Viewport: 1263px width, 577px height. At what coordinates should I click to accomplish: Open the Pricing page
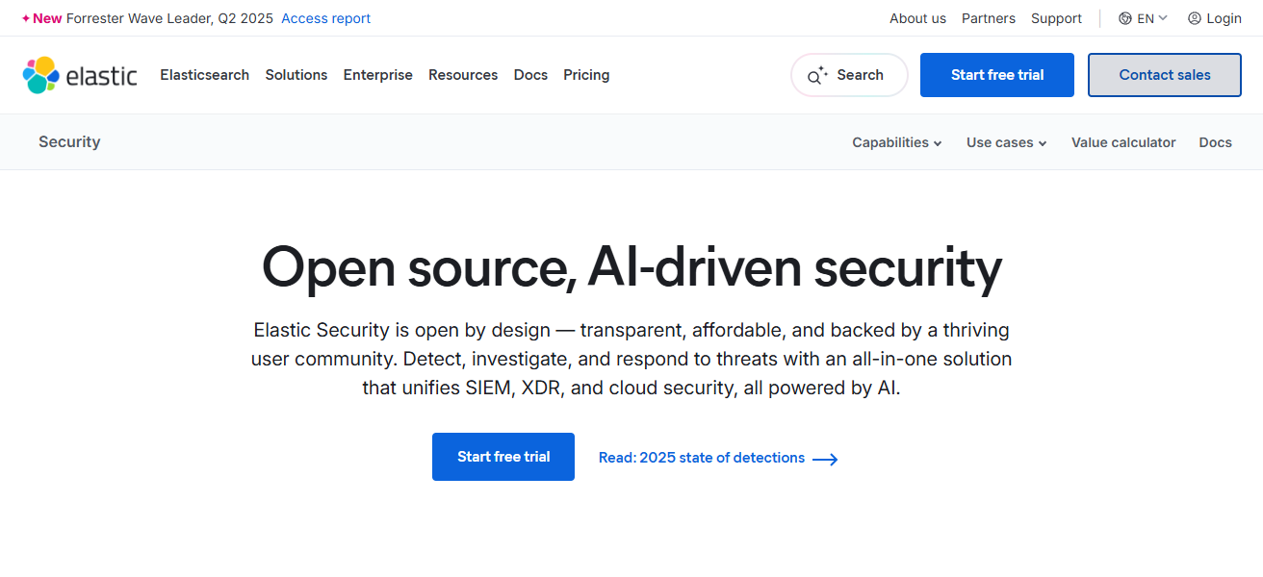(586, 74)
